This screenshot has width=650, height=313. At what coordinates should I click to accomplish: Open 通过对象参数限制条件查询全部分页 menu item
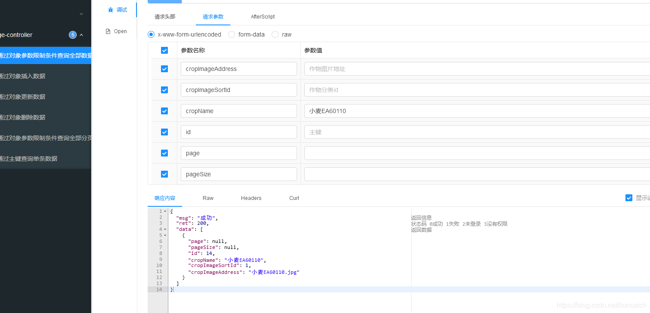click(x=46, y=138)
